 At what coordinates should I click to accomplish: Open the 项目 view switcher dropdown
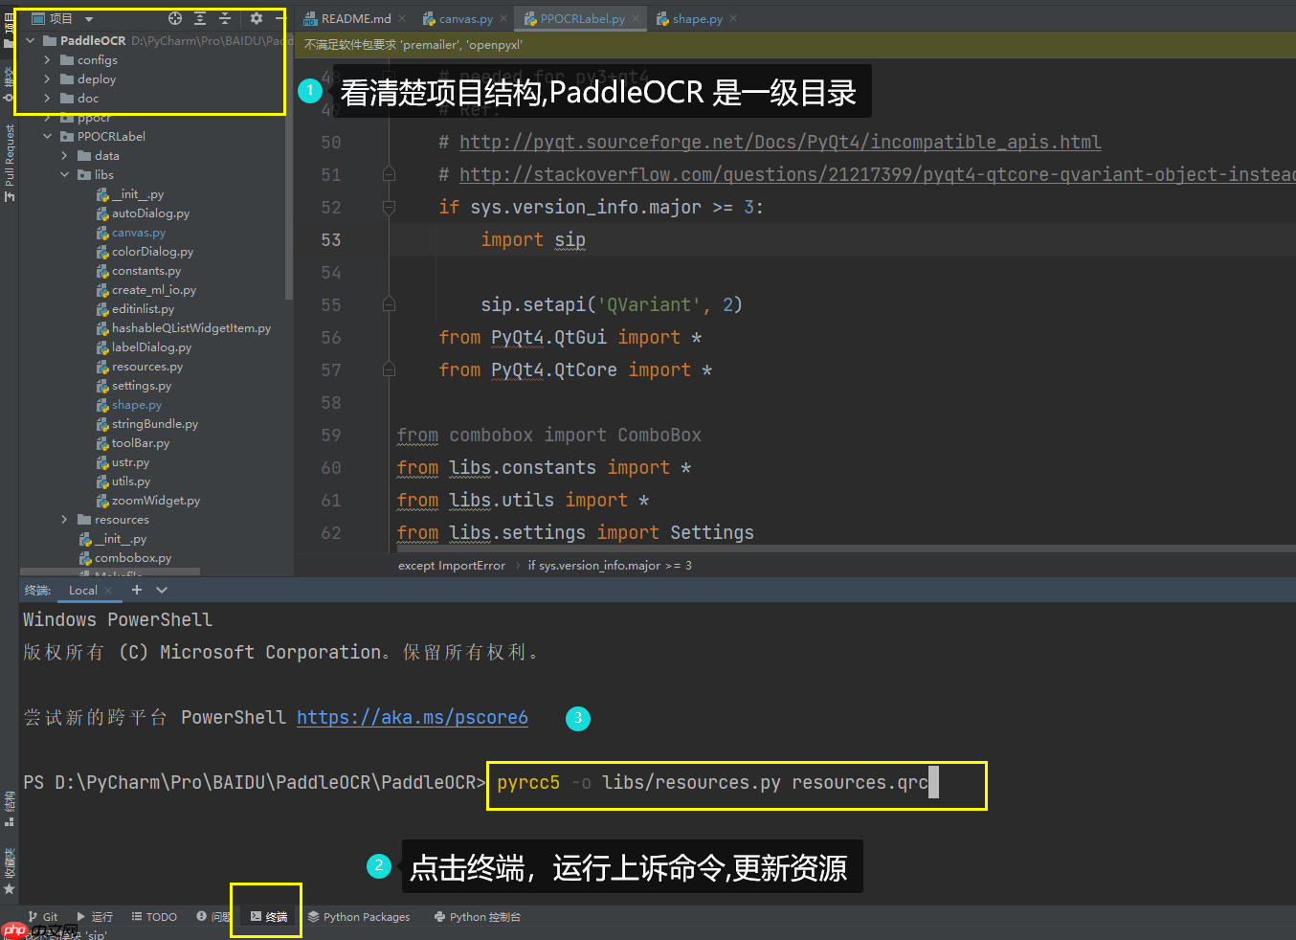pyautogui.click(x=89, y=17)
